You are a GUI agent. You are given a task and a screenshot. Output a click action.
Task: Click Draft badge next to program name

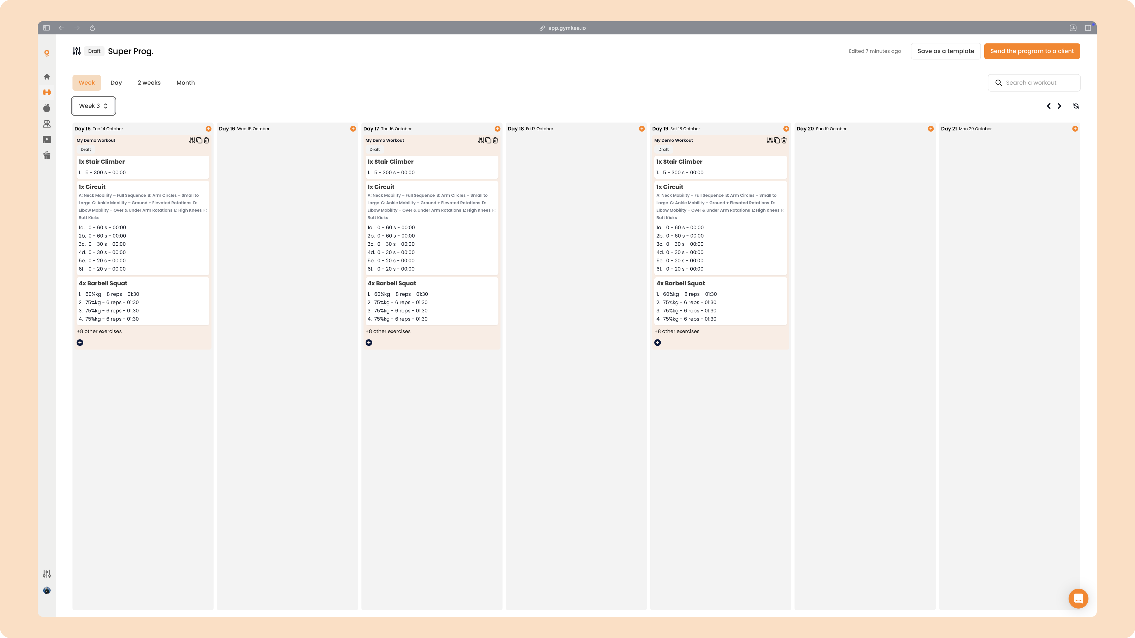94,51
